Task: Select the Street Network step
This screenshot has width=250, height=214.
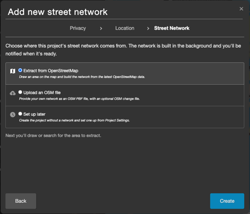Action: point(172,28)
